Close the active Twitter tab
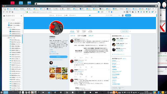The height and width of the screenshot is (94, 167). tap(44, 9)
